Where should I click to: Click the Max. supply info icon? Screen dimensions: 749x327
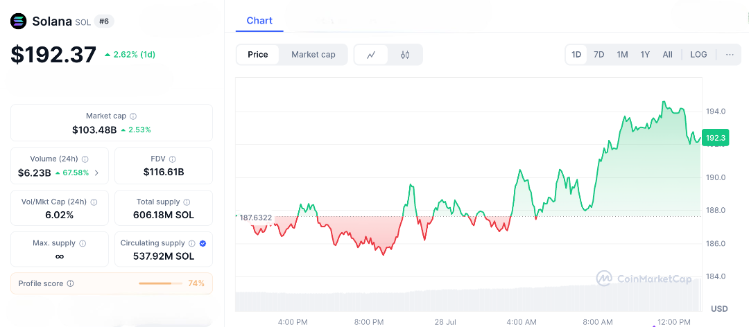[83, 244]
